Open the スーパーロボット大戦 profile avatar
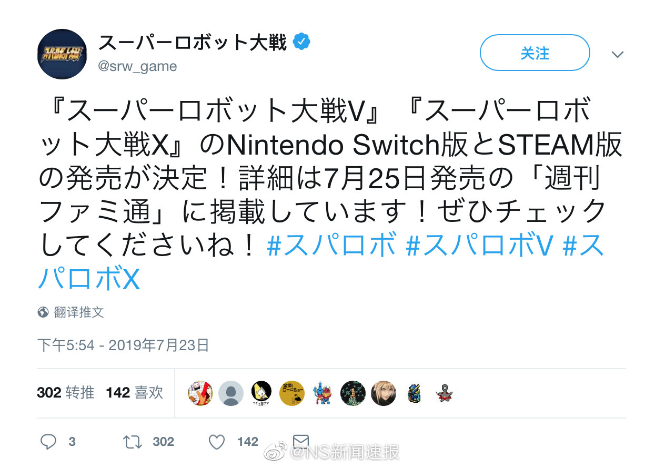Image resolution: width=665 pixels, height=468 pixels. click(x=62, y=54)
